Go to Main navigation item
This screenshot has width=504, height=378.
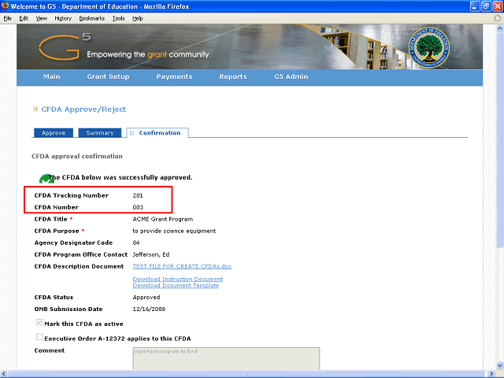coord(51,76)
